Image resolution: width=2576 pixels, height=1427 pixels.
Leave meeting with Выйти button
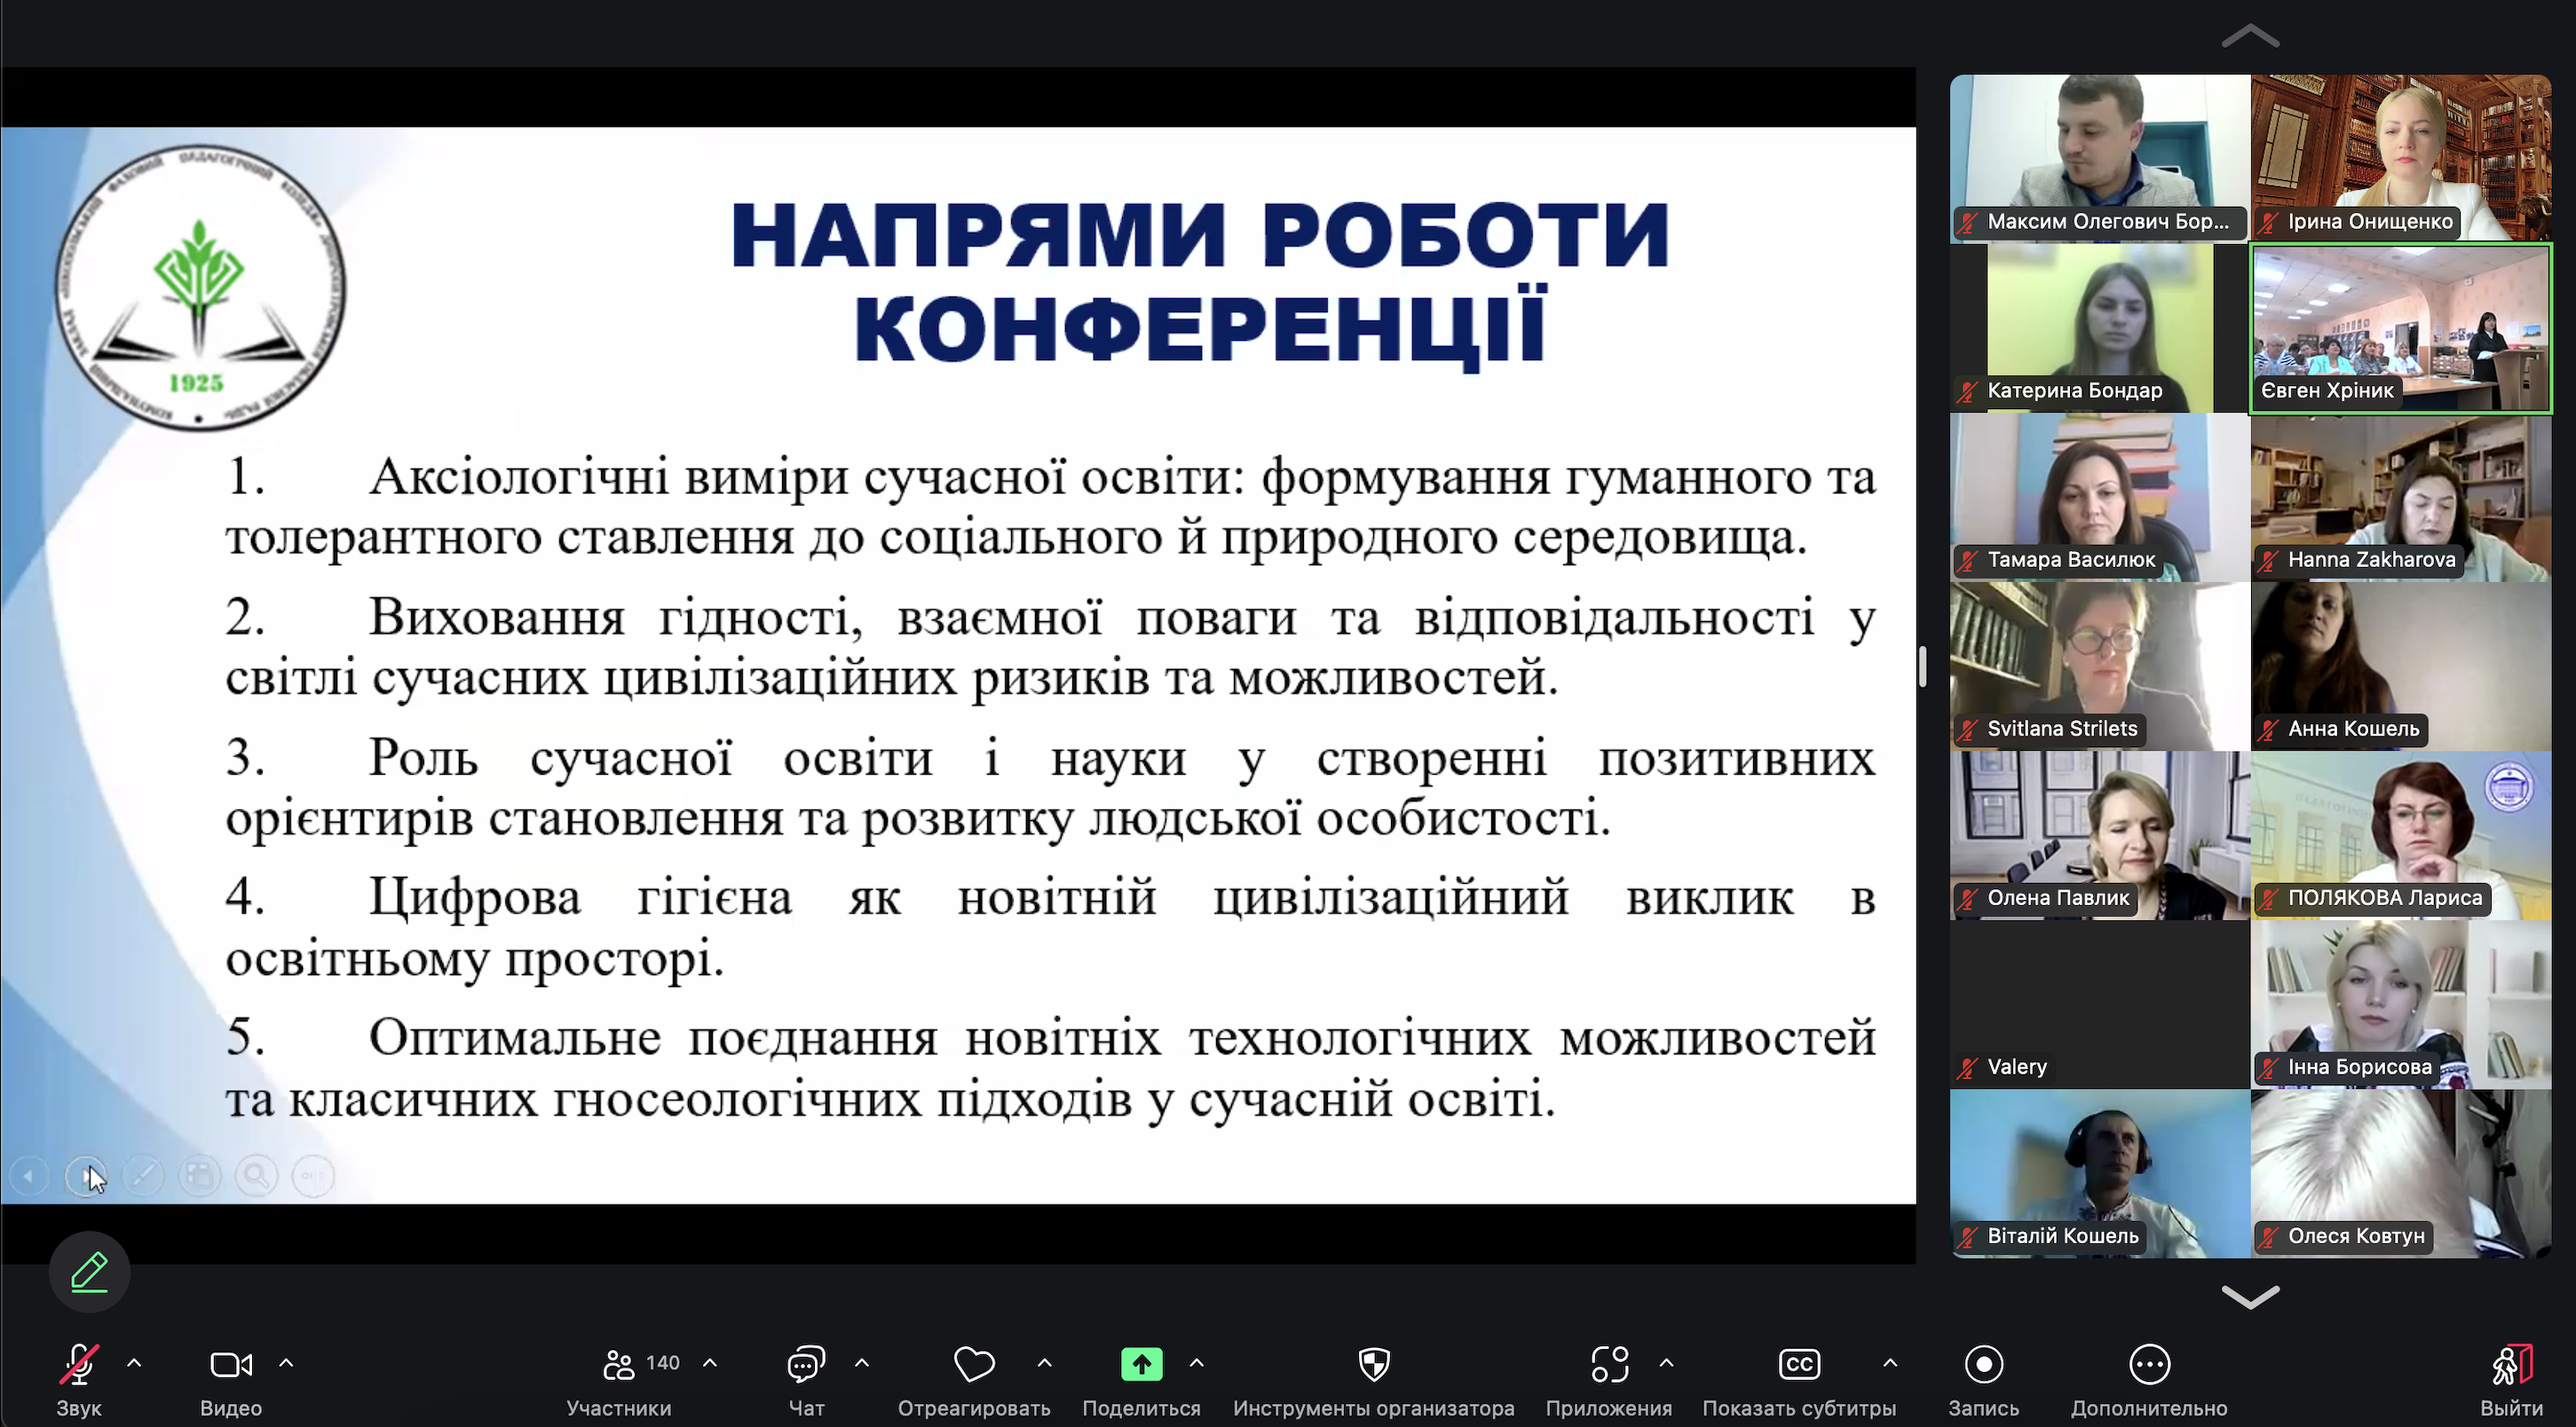click(2511, 1364)
